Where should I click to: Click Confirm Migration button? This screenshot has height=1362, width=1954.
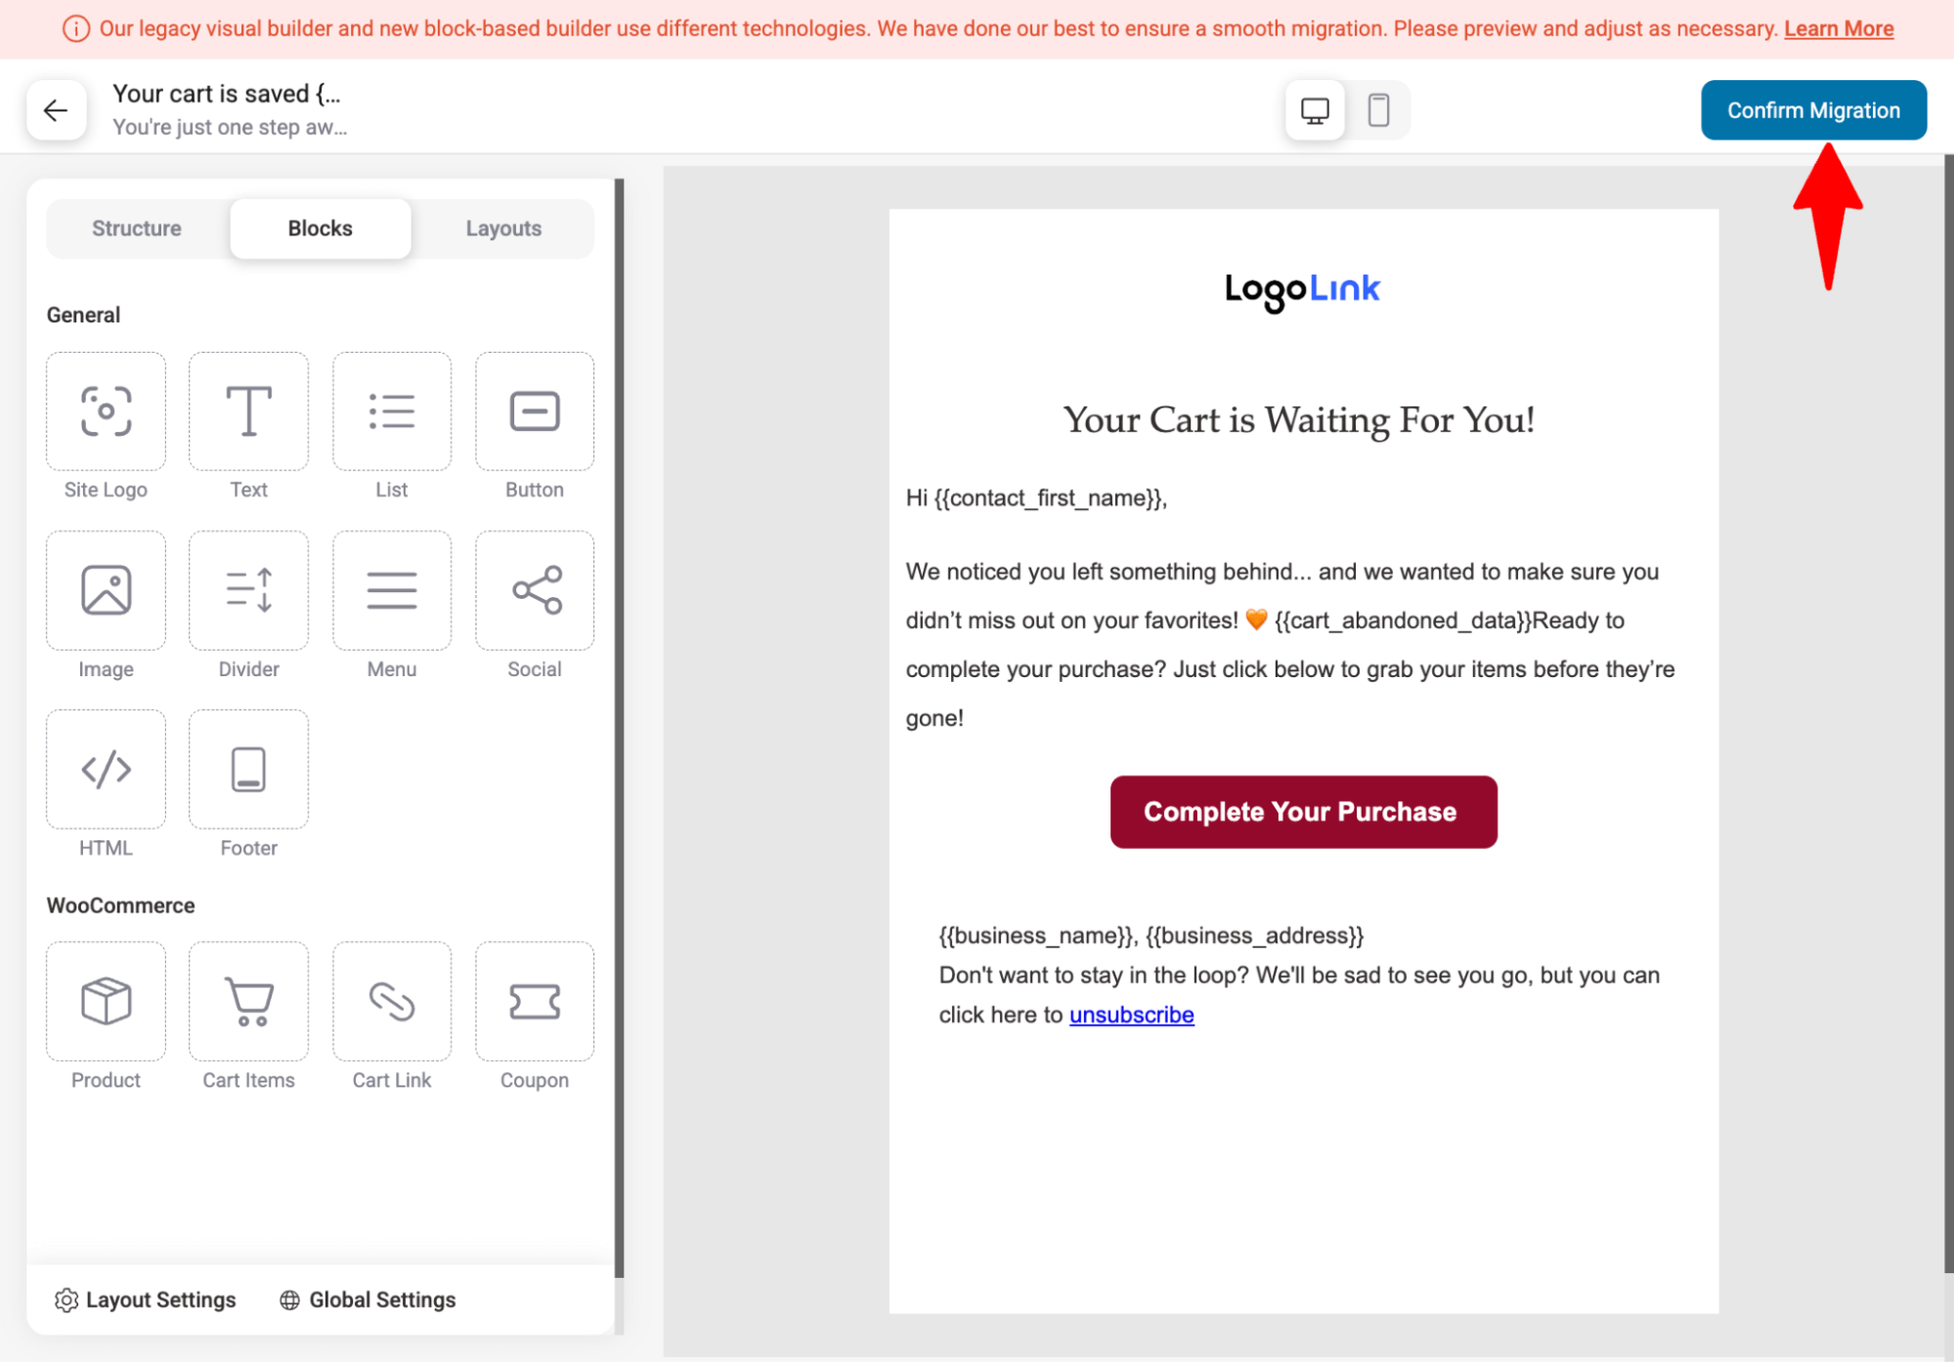tap(1814, 109)
